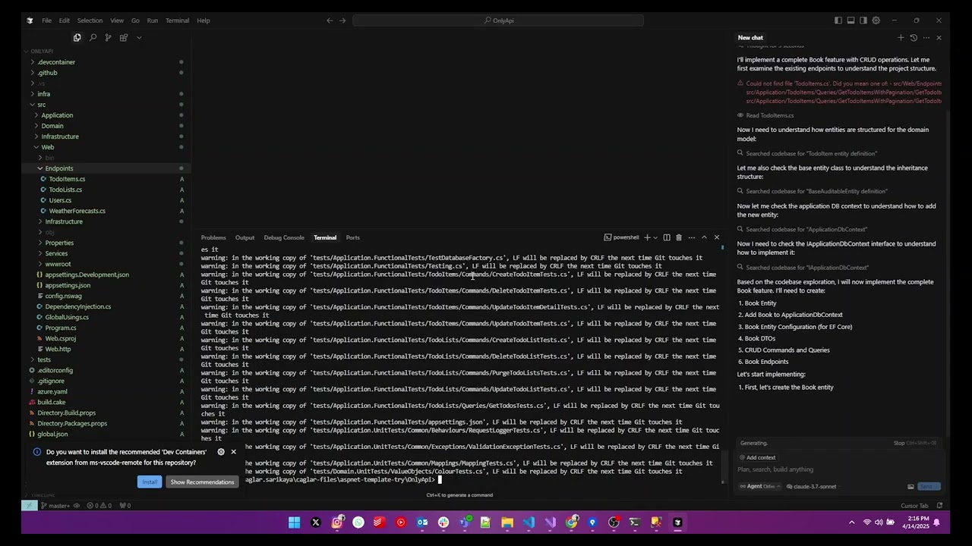The height and width of the screenshot is (546, 972).
Task: Open the Search view icon
Action: (93, 37)
